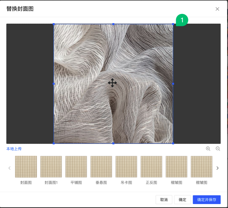Viewport: 228px width, 208px height.
Task: Select the 封面图 thumbnail
Action: click(26, 167)
